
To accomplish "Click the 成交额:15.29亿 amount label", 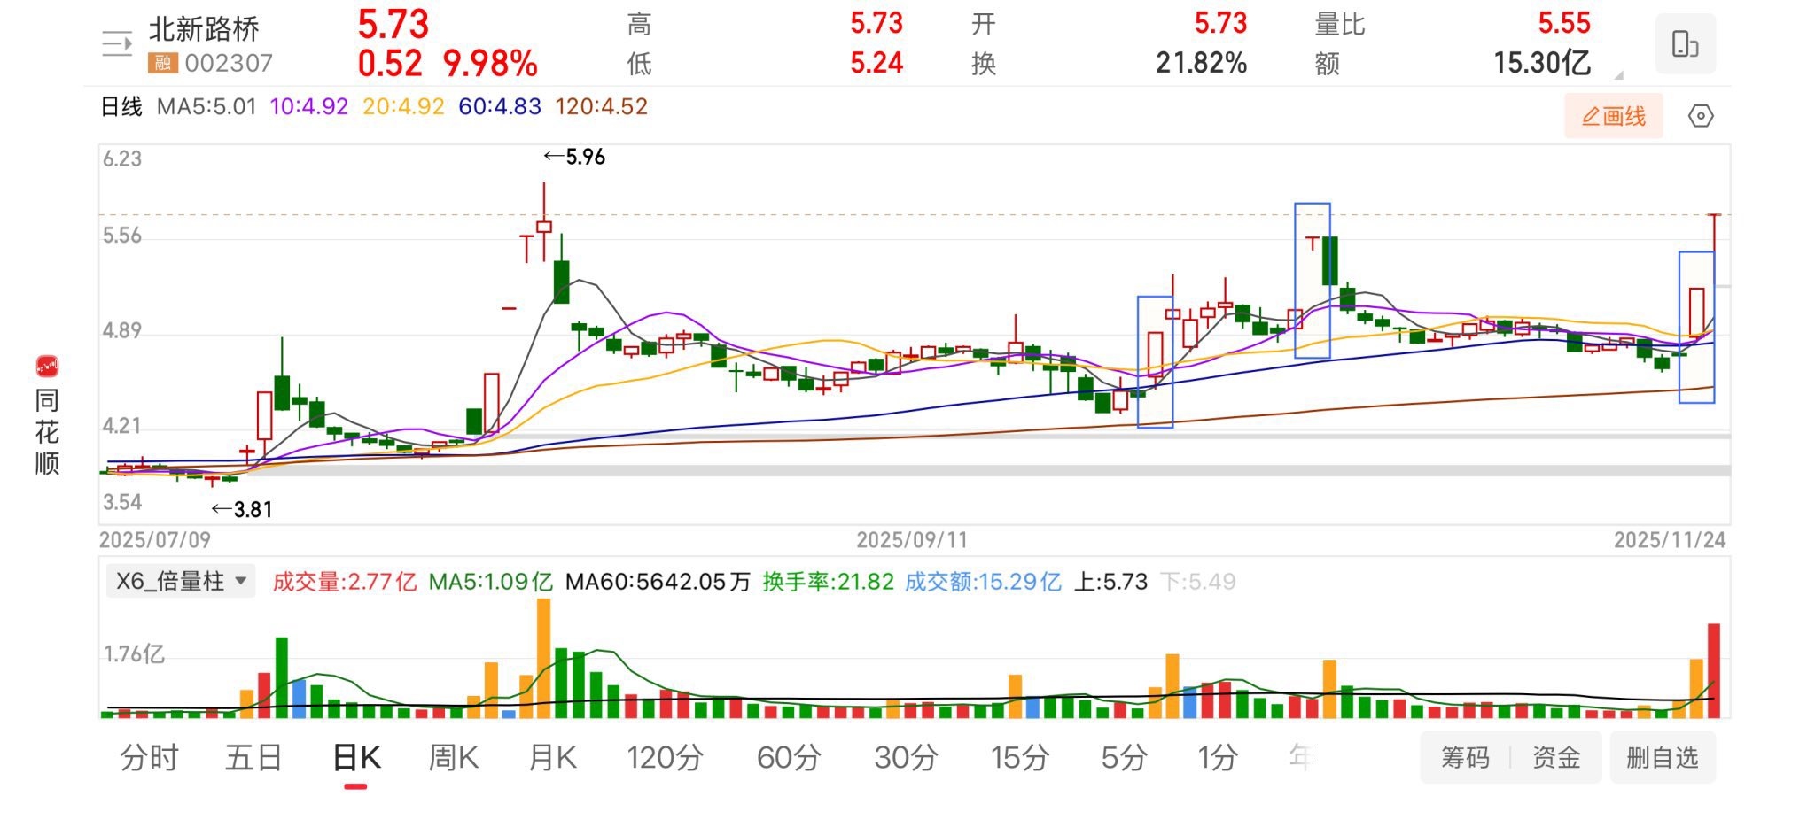I will click(x=983, y=582).
